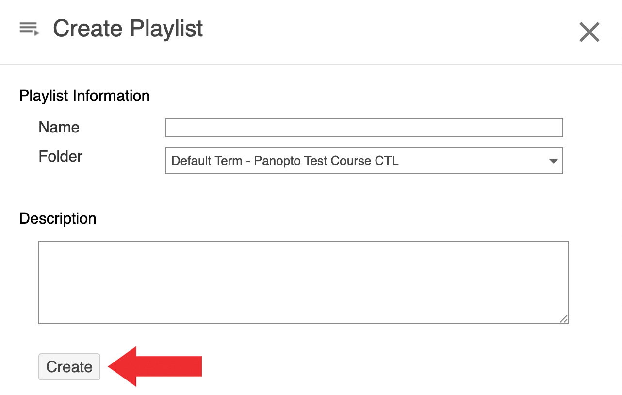Click the horizontal divider under the header
Image resolution: width=622 pixels, height=395 pixels.
click(x=311, y=65)
